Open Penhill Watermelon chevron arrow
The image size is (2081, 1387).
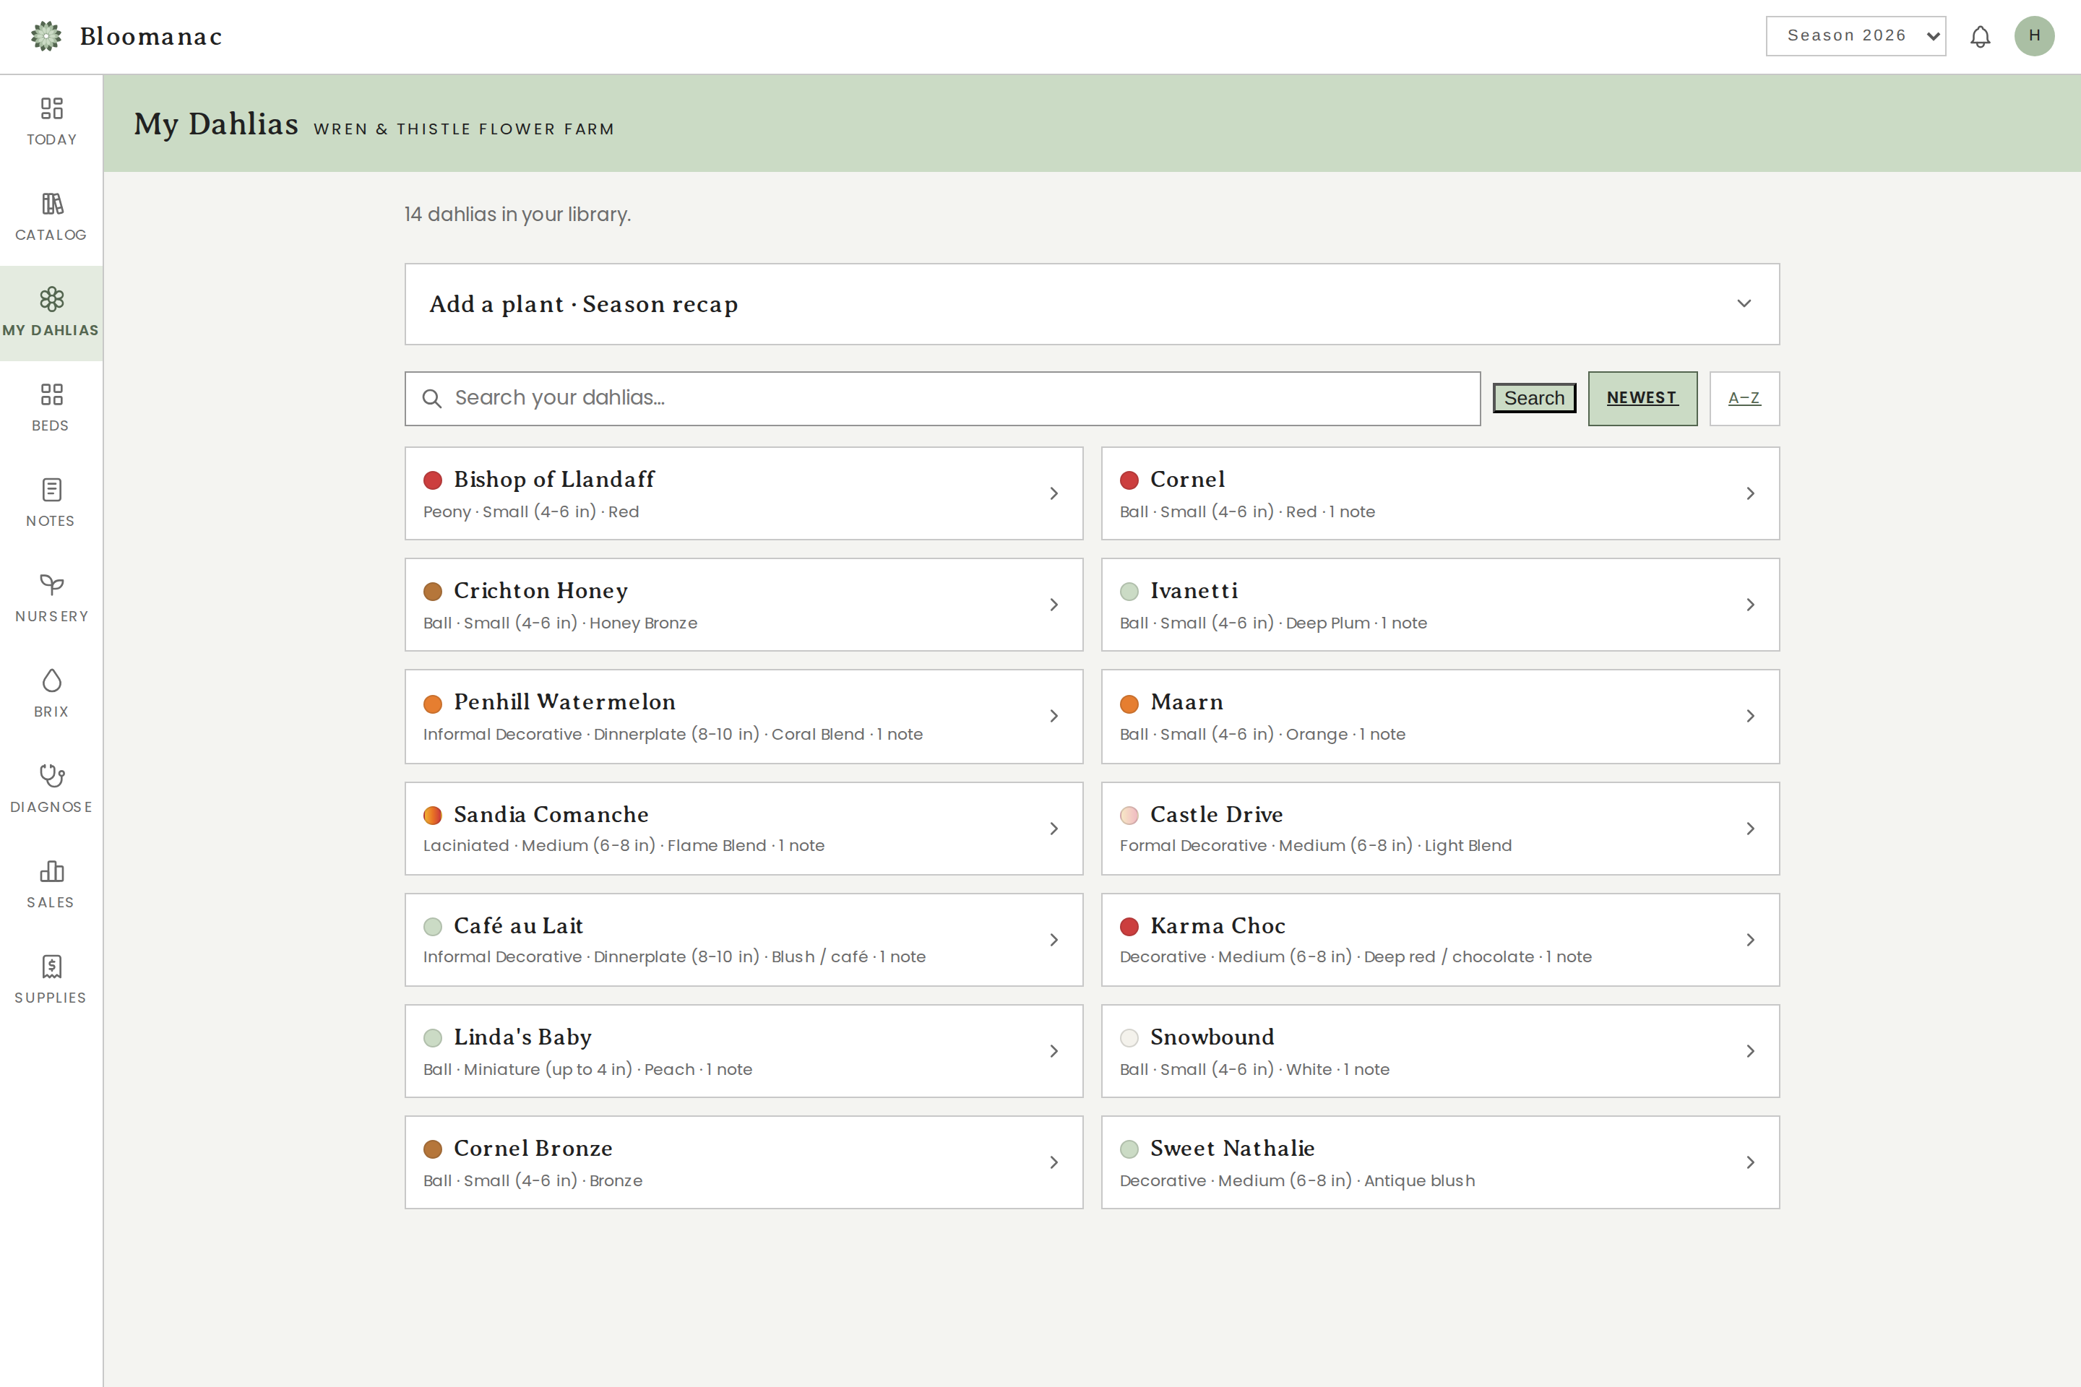point(1054,717)
